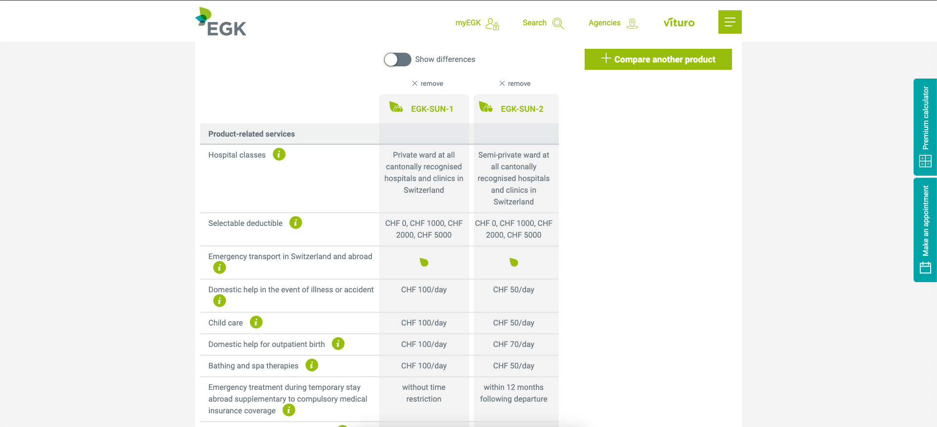
Task: Show info for Bathing and spa therapies
Action: (312, 365)
